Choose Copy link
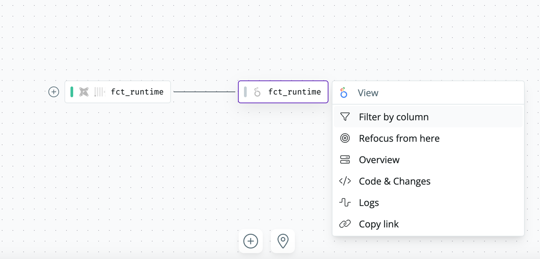Screen dimensions: 540x259 pyautogui.click(x=428, y=224)
